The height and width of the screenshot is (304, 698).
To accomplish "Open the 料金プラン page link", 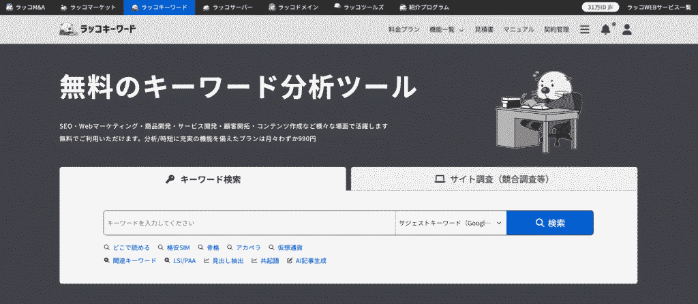I will click(404, 30).
